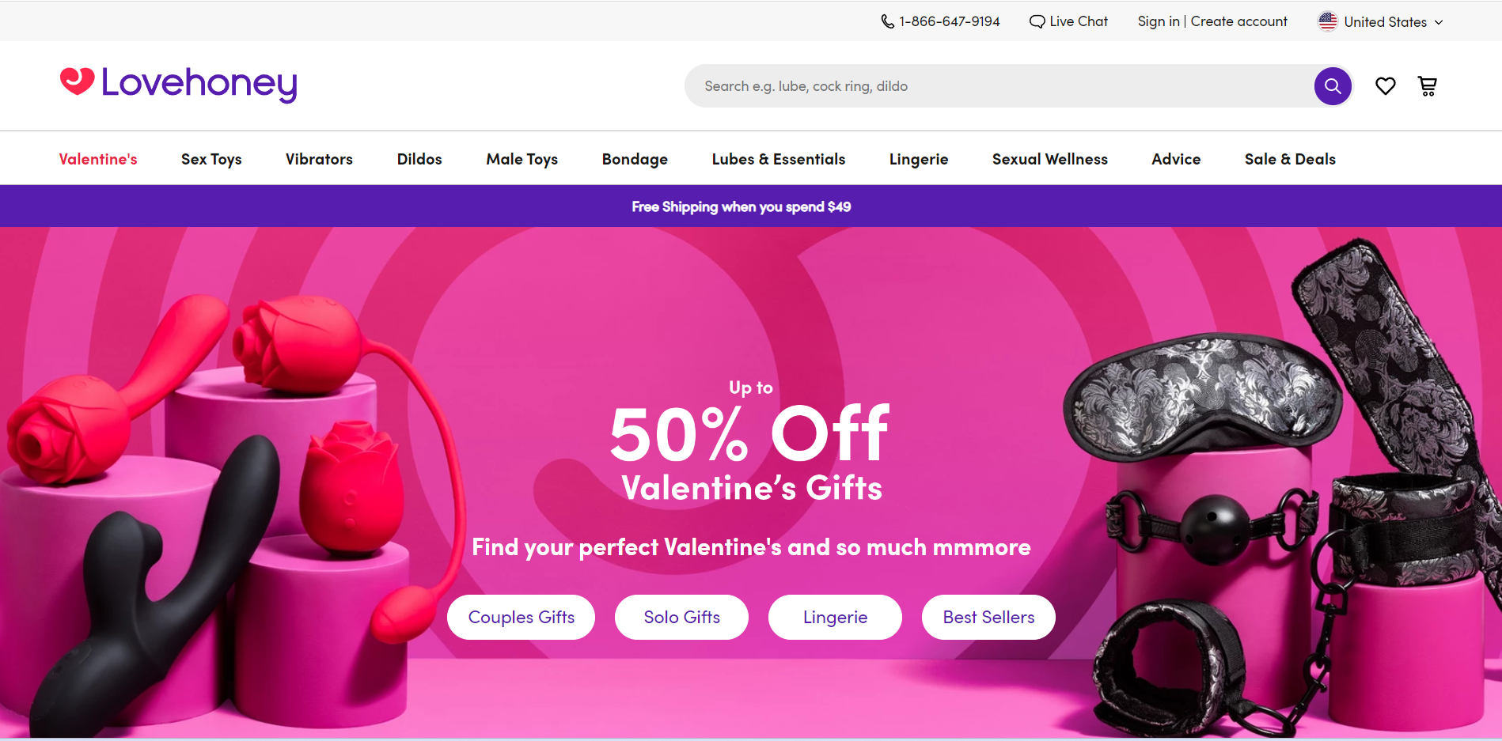This screenshot has width=1502, height=741.
Task: Click the Sign in link
Action: pos(1159,21)
